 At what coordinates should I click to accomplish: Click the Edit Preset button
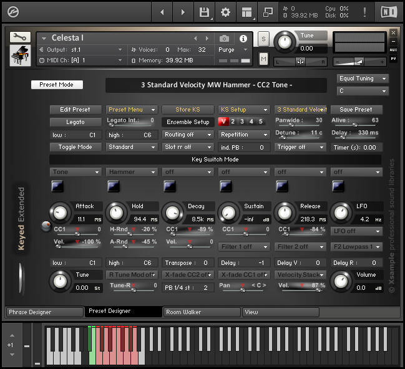point(76,110)
